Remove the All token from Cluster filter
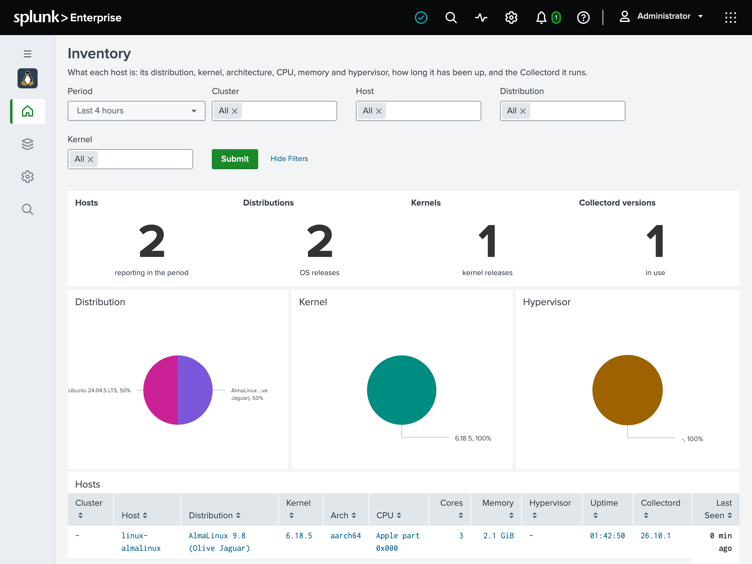The image size is (752, 564). tap(235, 111)
